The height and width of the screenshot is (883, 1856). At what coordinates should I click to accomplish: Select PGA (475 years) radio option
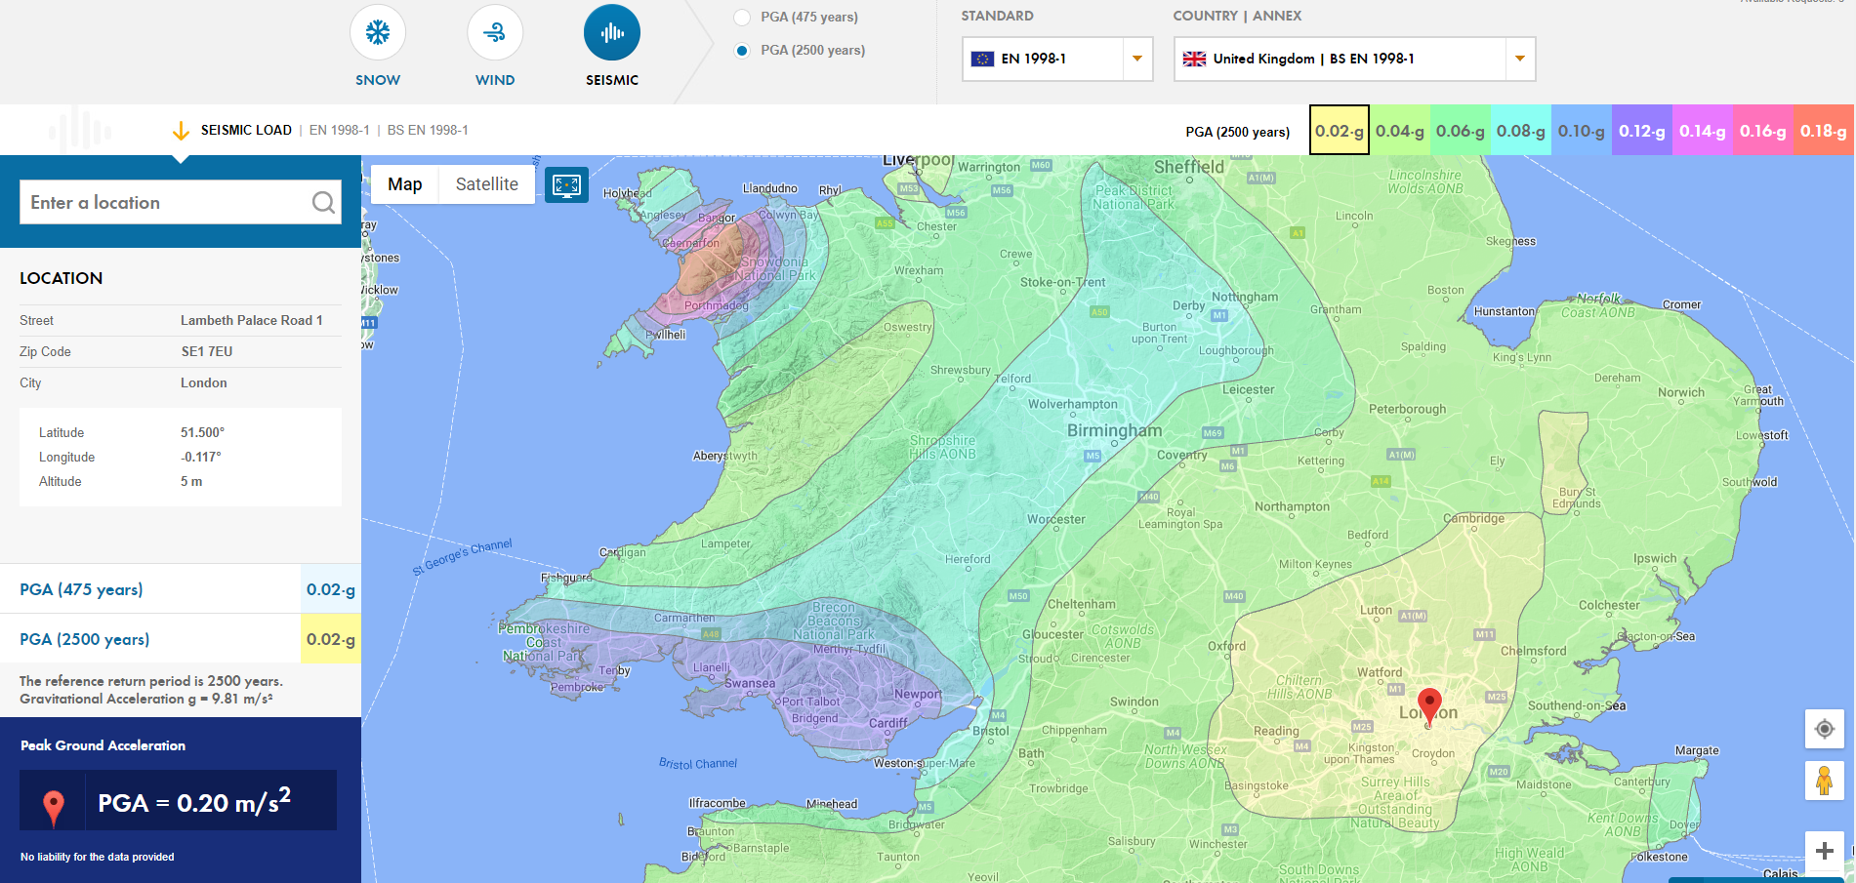click(742, 18)
